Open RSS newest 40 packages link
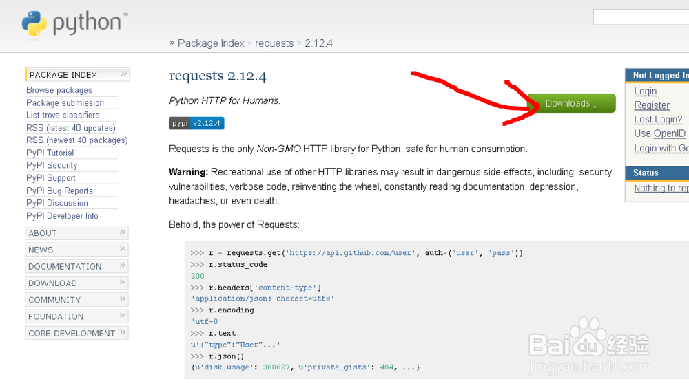The width and height of the screenshot is (689, 390). (77, 140)
